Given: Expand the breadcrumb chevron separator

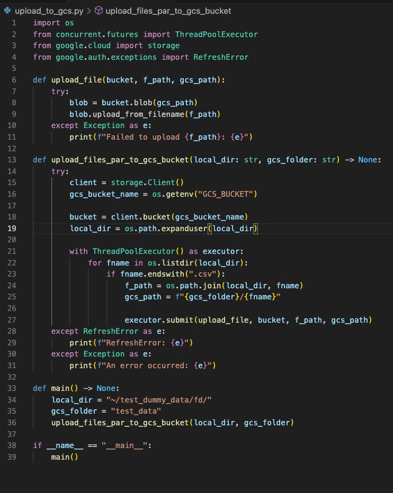Looking at the screenshot, I should [89, 11].
